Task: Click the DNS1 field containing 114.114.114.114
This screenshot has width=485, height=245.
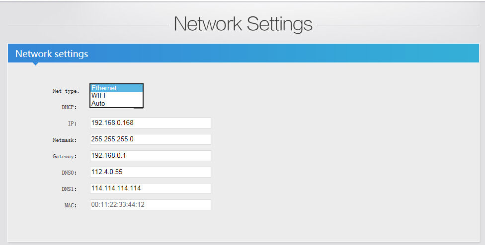Action: click(150, 188)
